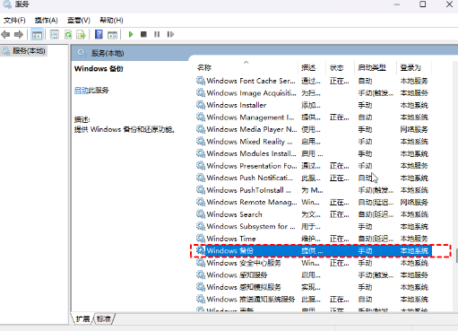This screenshot has height=331, width=458.
Task: Click the 启动 link to start service
Action: pyautogui.click(x=82, y=91)
